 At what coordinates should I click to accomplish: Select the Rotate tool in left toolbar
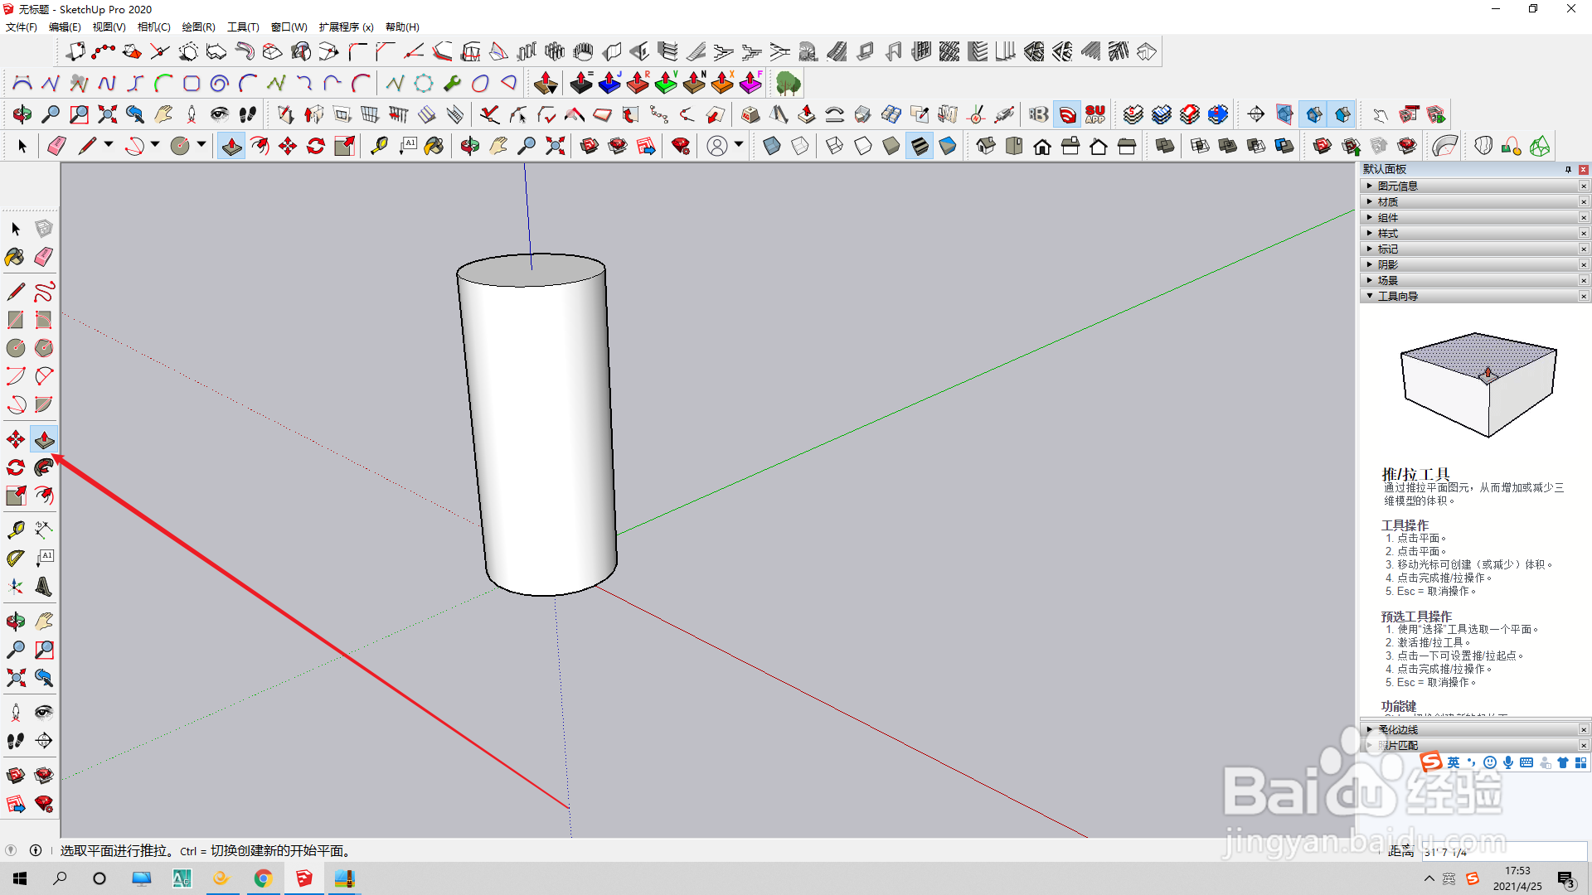click(x=16, y=467)
